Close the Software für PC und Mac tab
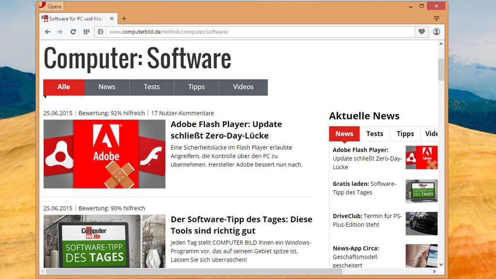Viewport: 496px width, 279px height. 112,19
